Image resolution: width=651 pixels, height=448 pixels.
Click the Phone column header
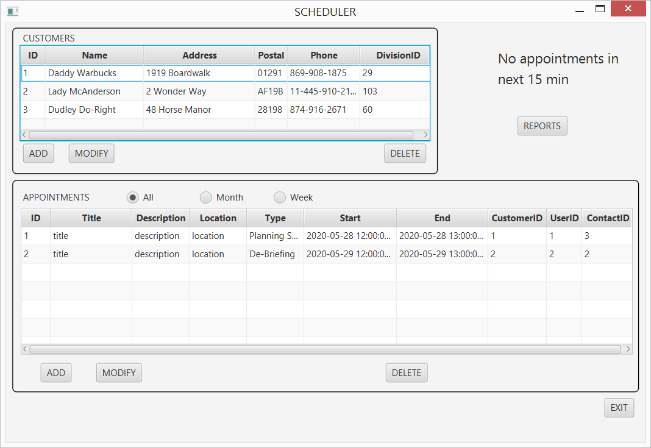pyautogui.click(x=324, y=55)
